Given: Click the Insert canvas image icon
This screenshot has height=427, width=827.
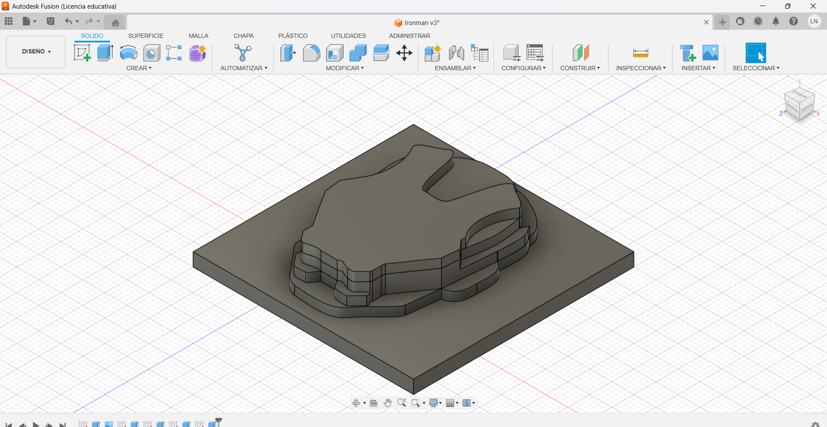Looking at the screenshot, I should coord(710,53).
